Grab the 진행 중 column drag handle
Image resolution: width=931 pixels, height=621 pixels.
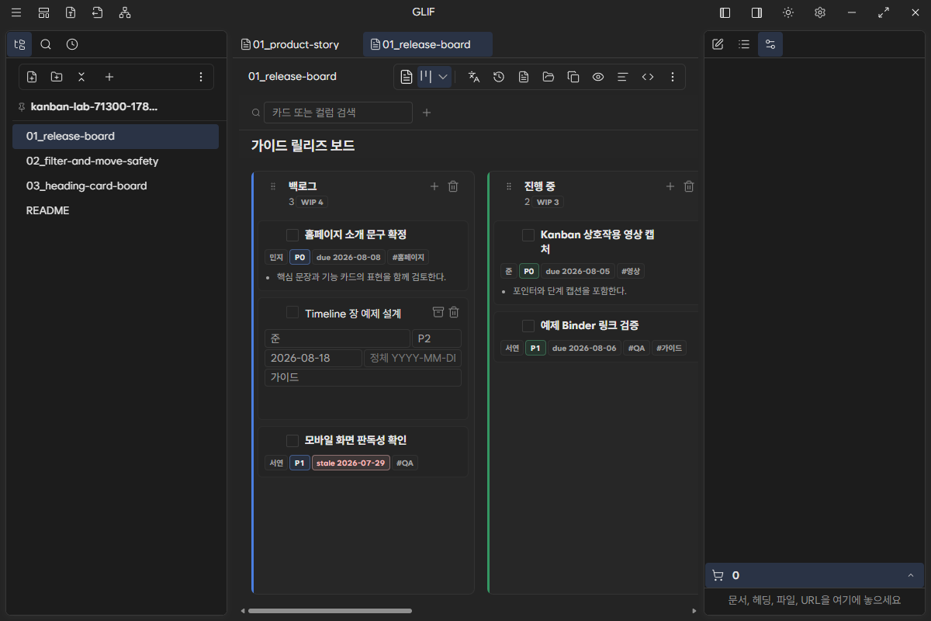point(508,186)
